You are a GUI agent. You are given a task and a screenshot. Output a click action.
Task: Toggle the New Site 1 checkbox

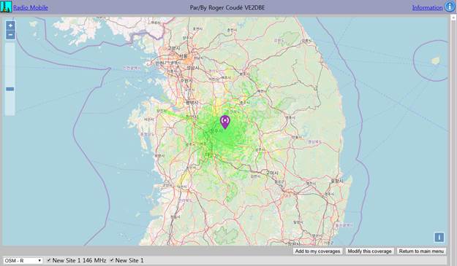coord(112,260)
